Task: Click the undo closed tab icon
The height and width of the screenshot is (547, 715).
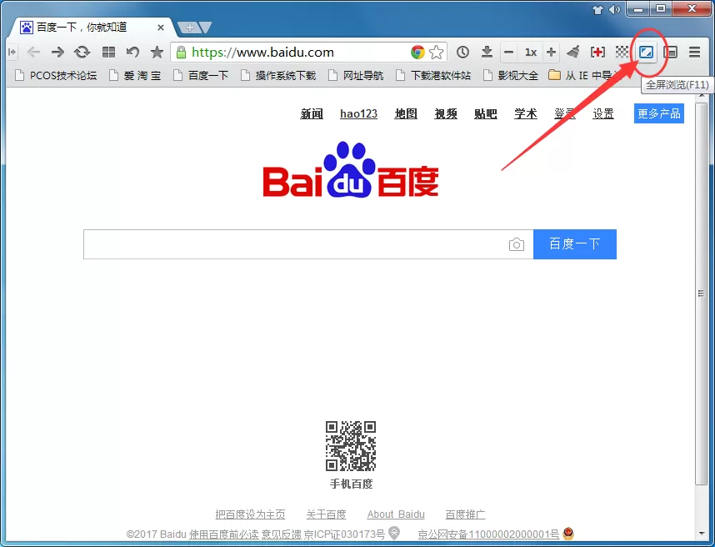Action: pos(132,52)
